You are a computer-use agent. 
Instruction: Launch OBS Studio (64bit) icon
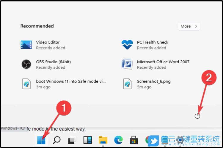(26, 64)
